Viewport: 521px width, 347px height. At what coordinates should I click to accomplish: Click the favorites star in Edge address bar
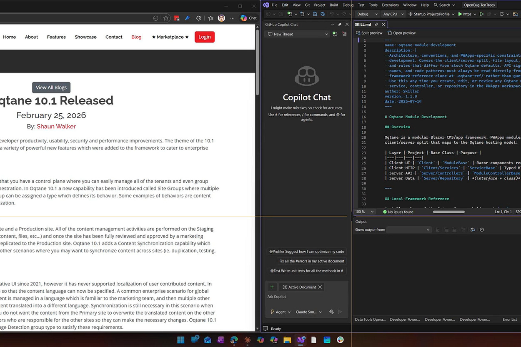pyautogui.click(x=166, y=18)
